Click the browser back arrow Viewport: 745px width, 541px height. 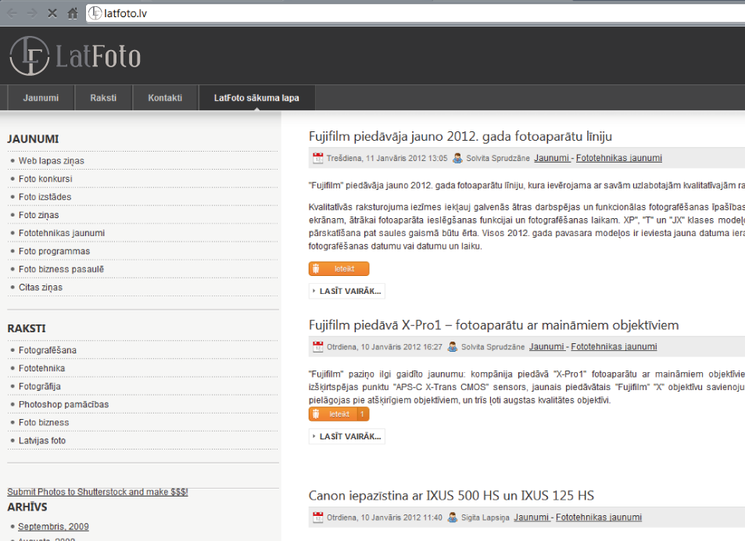pos(13,13)
